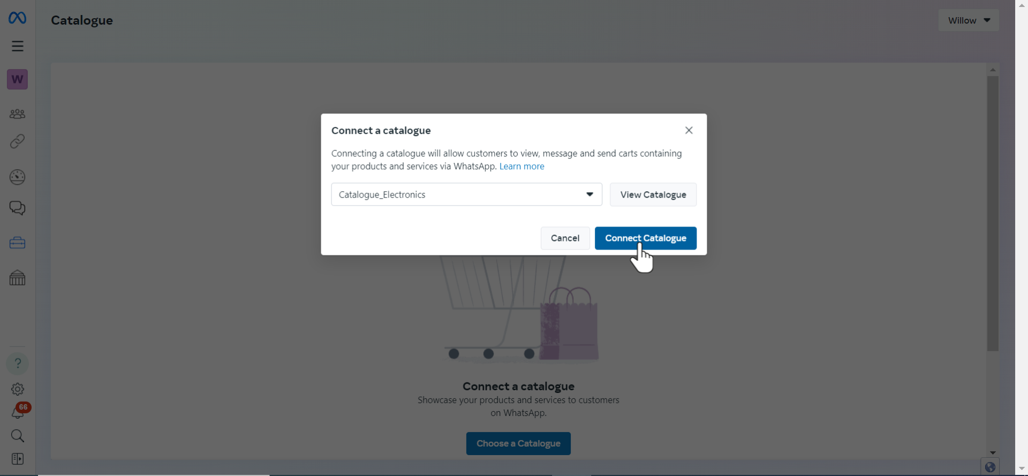This screenshot has width=1028, height=476.
Task: Open the Willow account dropdown
Action: (969, 20)
